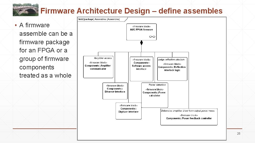Click the bridge photo thumbnail
Viewport: 255px width, 143px height.
[x=25, y=10]
